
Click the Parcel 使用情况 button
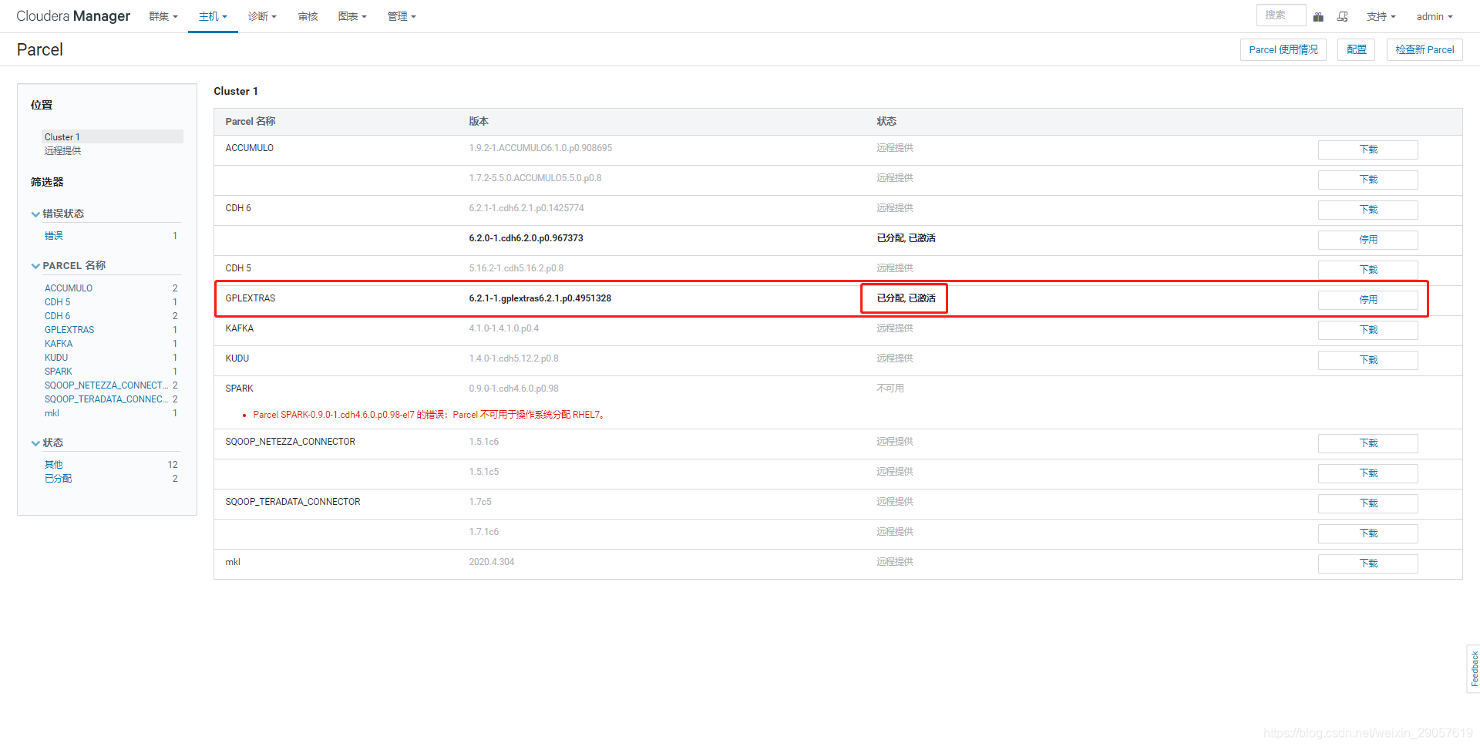pyautogui.click(x=1283, y=49)
